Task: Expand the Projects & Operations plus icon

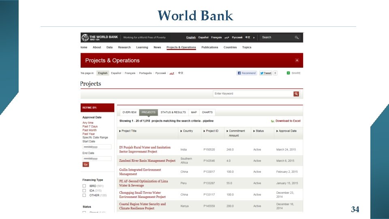Action: (x=297, y=60)
